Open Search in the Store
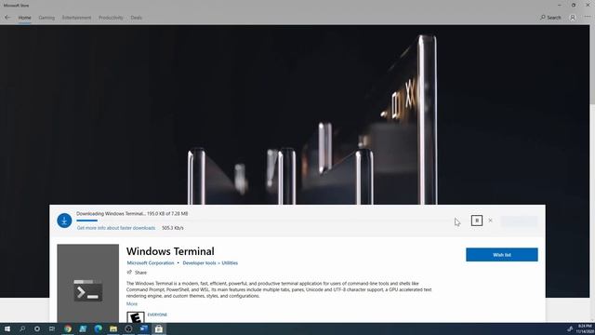Viewport: 595px width, 335px height. coord(550,18)
